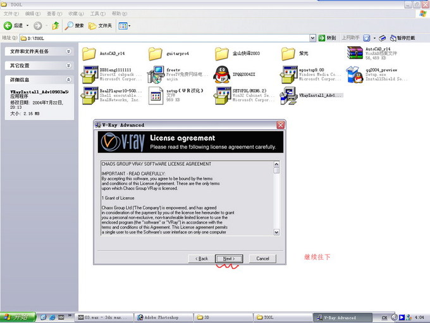Screen dimensions: 430x323
Task: Collapse the 详细信息 panel
Action: [x=68, y=80]
